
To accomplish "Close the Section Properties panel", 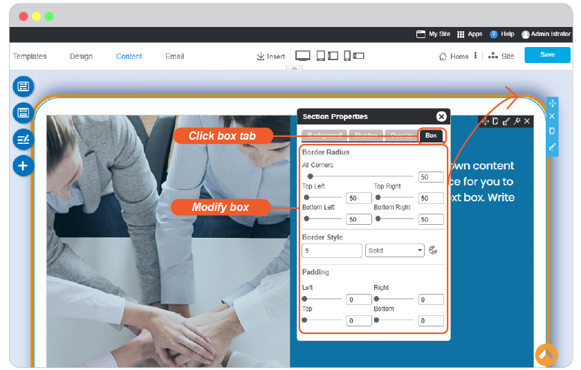I will [441, 117].
